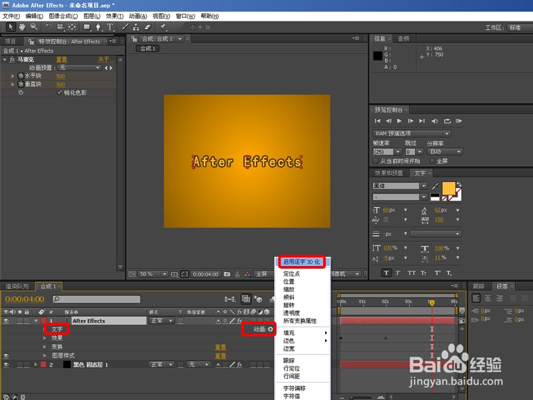Open the 动画预置 dropdown
Screen dimensions: 533x400
[79, 68]
